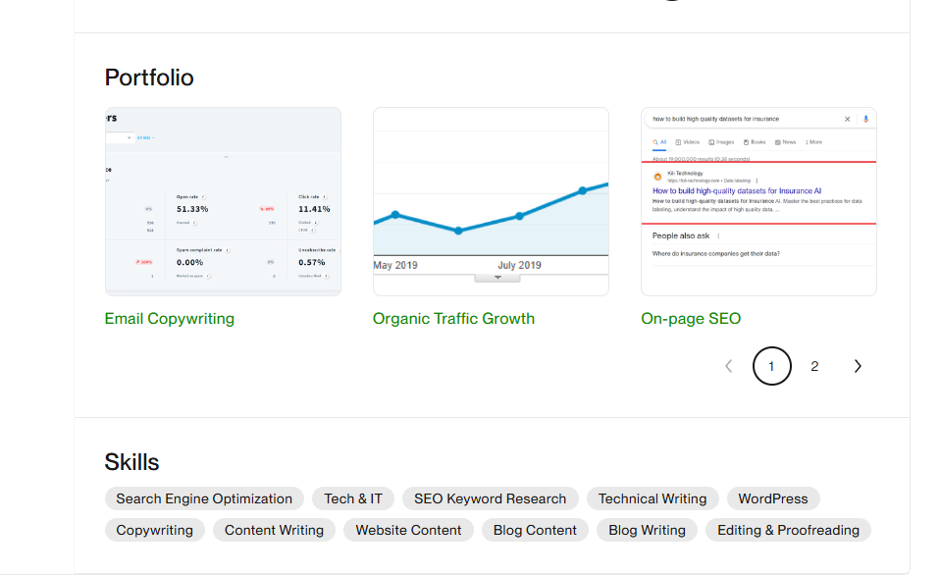Open the All lists dropdown in the email dashboard
Image resolution: width=940 pixels, height=575 pixels.
coord(145,137)
